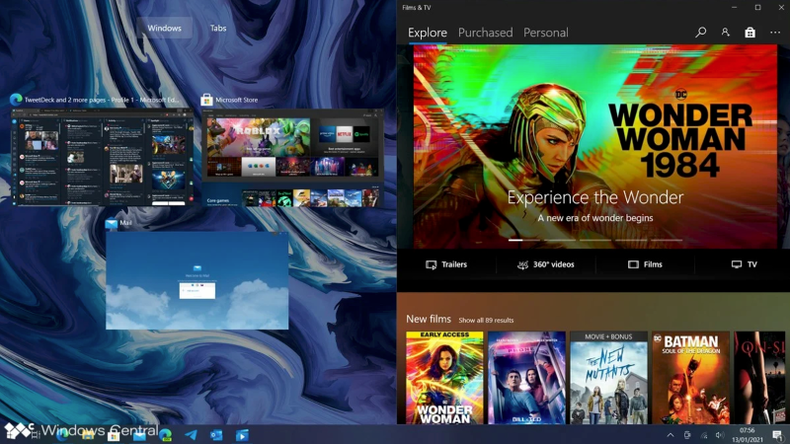Open Telegram from the taskbar
Viewport: 790px width, 444px height.
click(191, 434)
